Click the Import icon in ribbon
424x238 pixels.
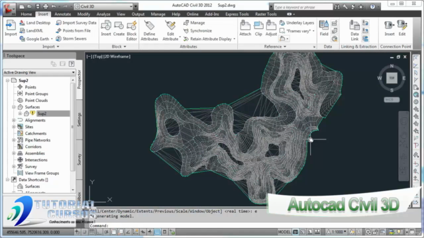(11, 28)
